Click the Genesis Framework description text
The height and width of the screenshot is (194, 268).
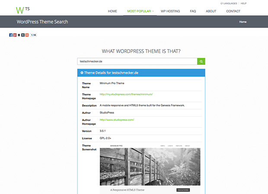pos(142,105)
